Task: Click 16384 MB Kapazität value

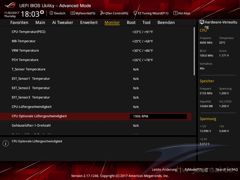Action: (x=206, y=106)
